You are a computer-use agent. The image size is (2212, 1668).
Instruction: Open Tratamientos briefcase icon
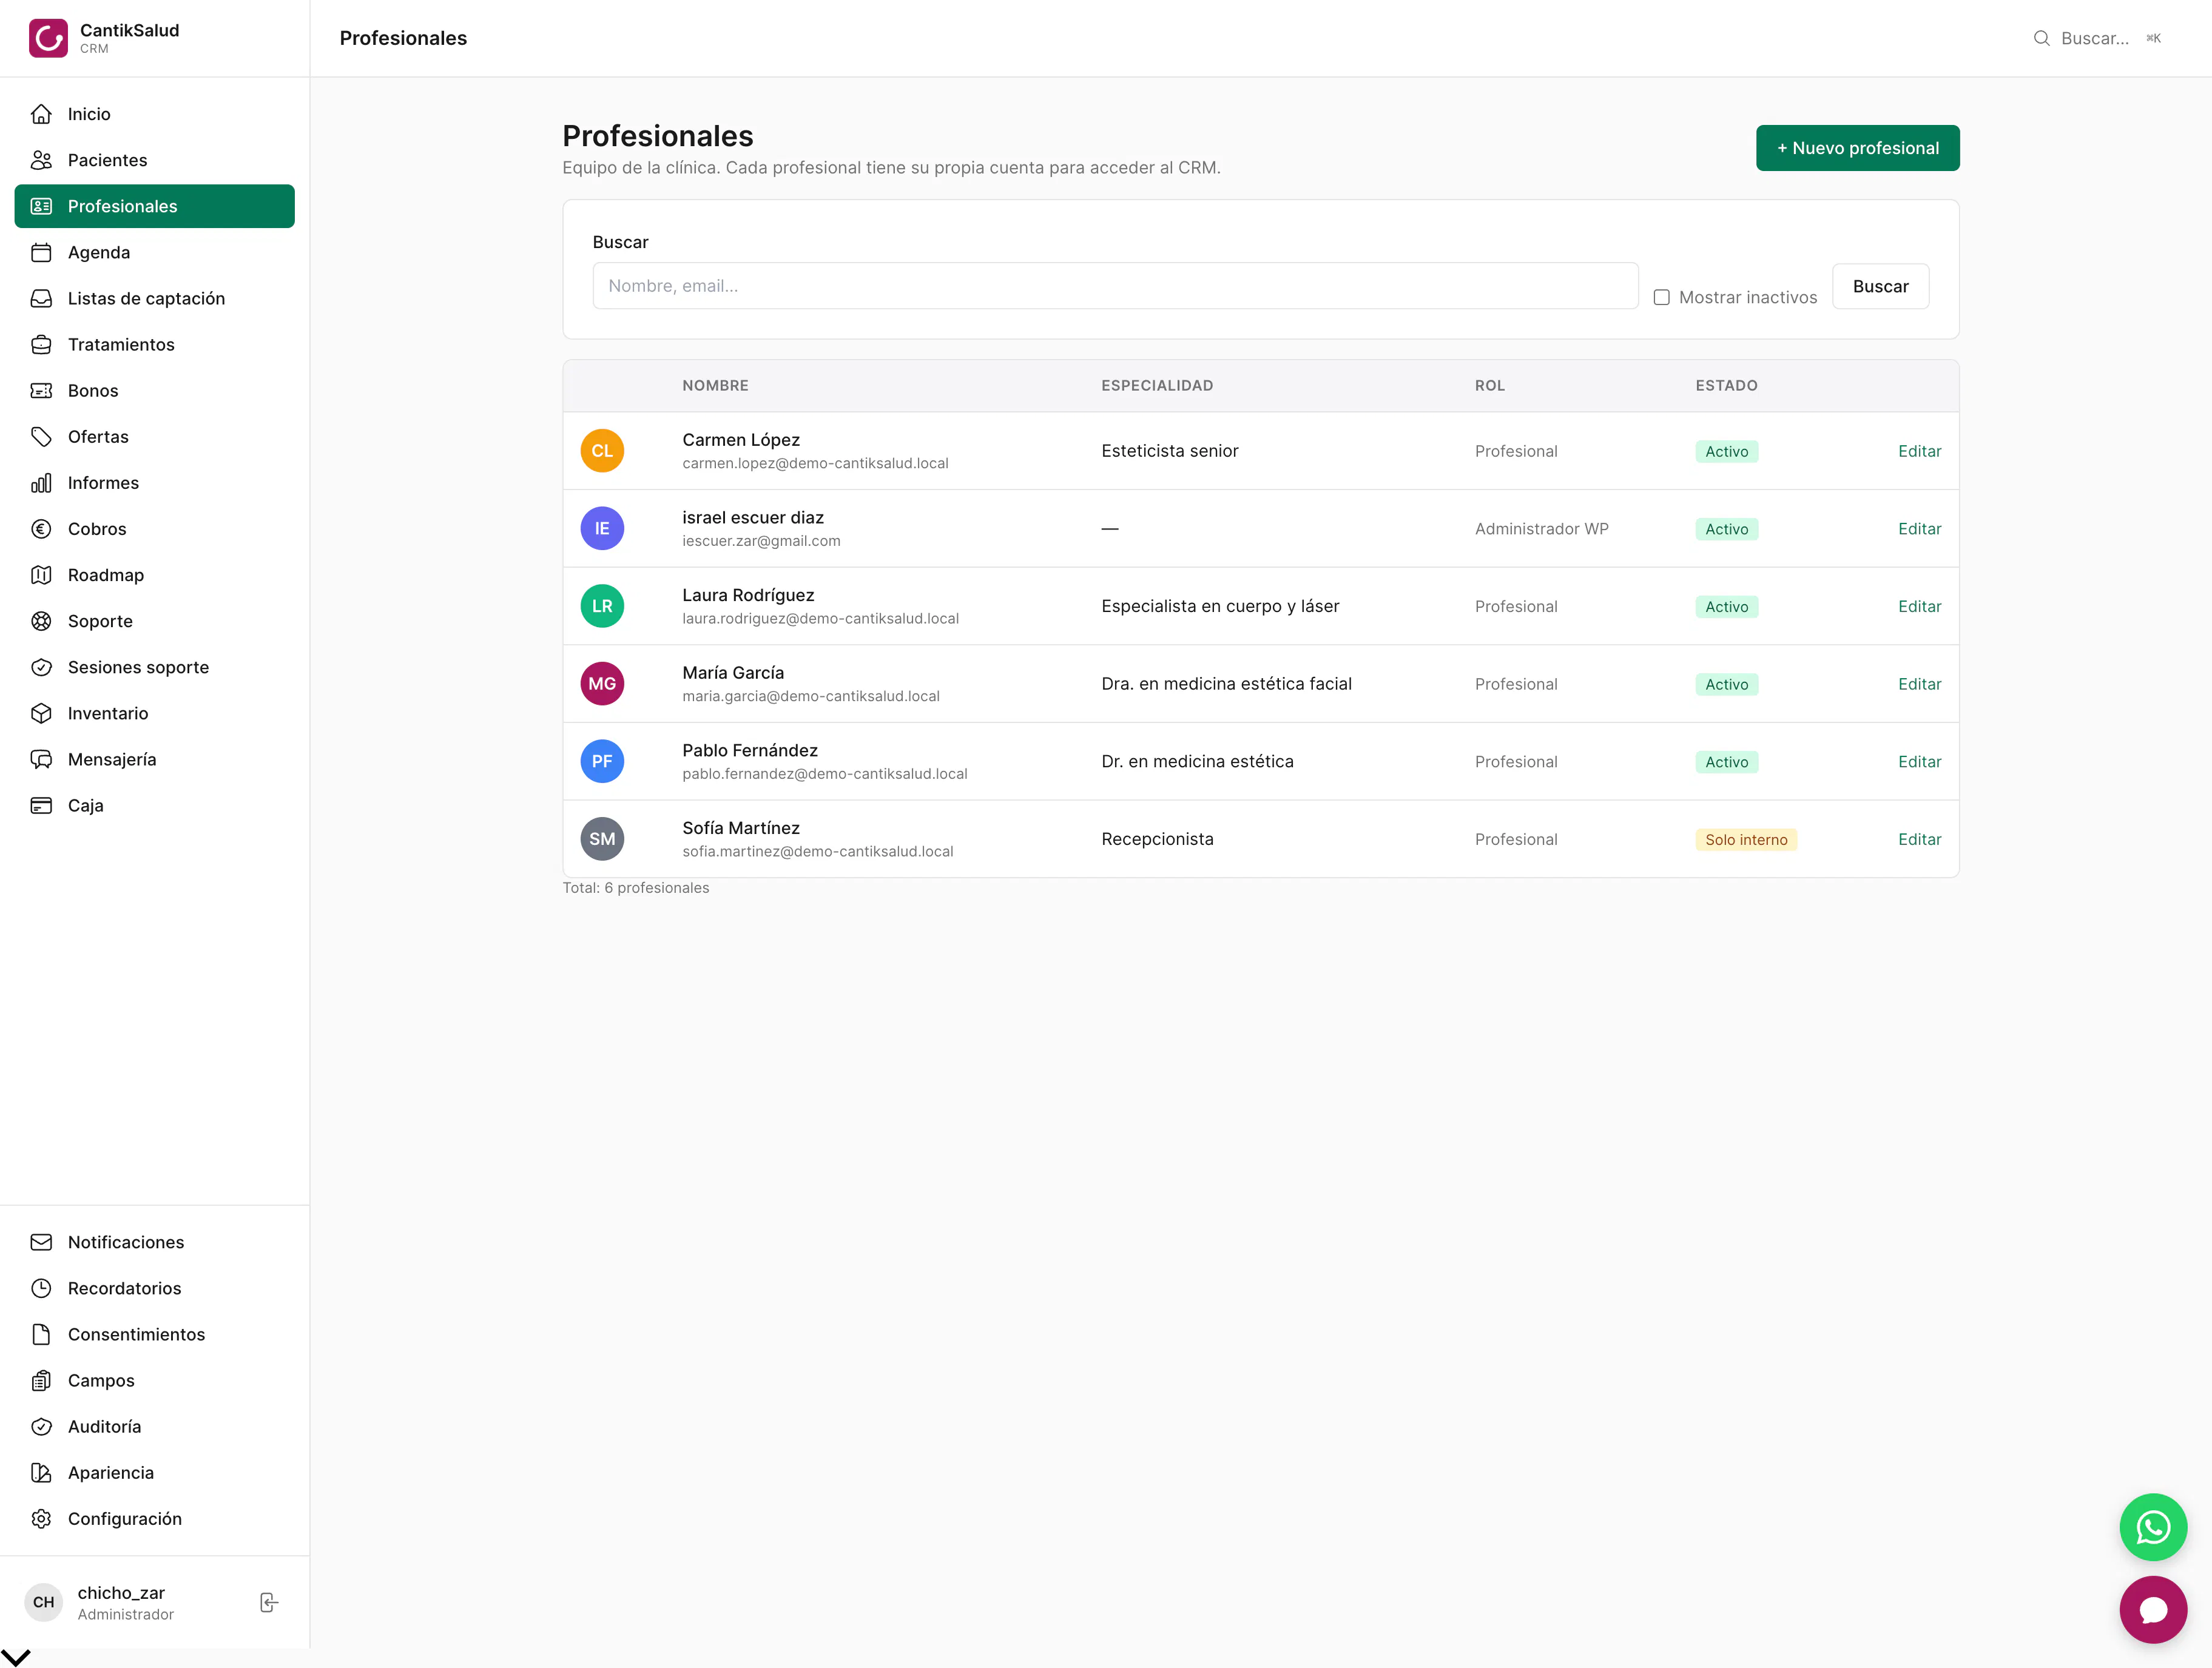(x=41, y=344)
